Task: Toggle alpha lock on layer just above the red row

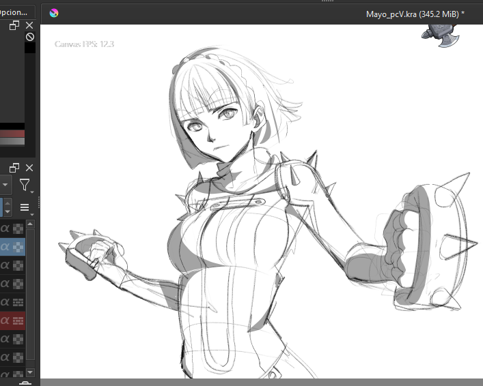Action: [x=5, y=302]
